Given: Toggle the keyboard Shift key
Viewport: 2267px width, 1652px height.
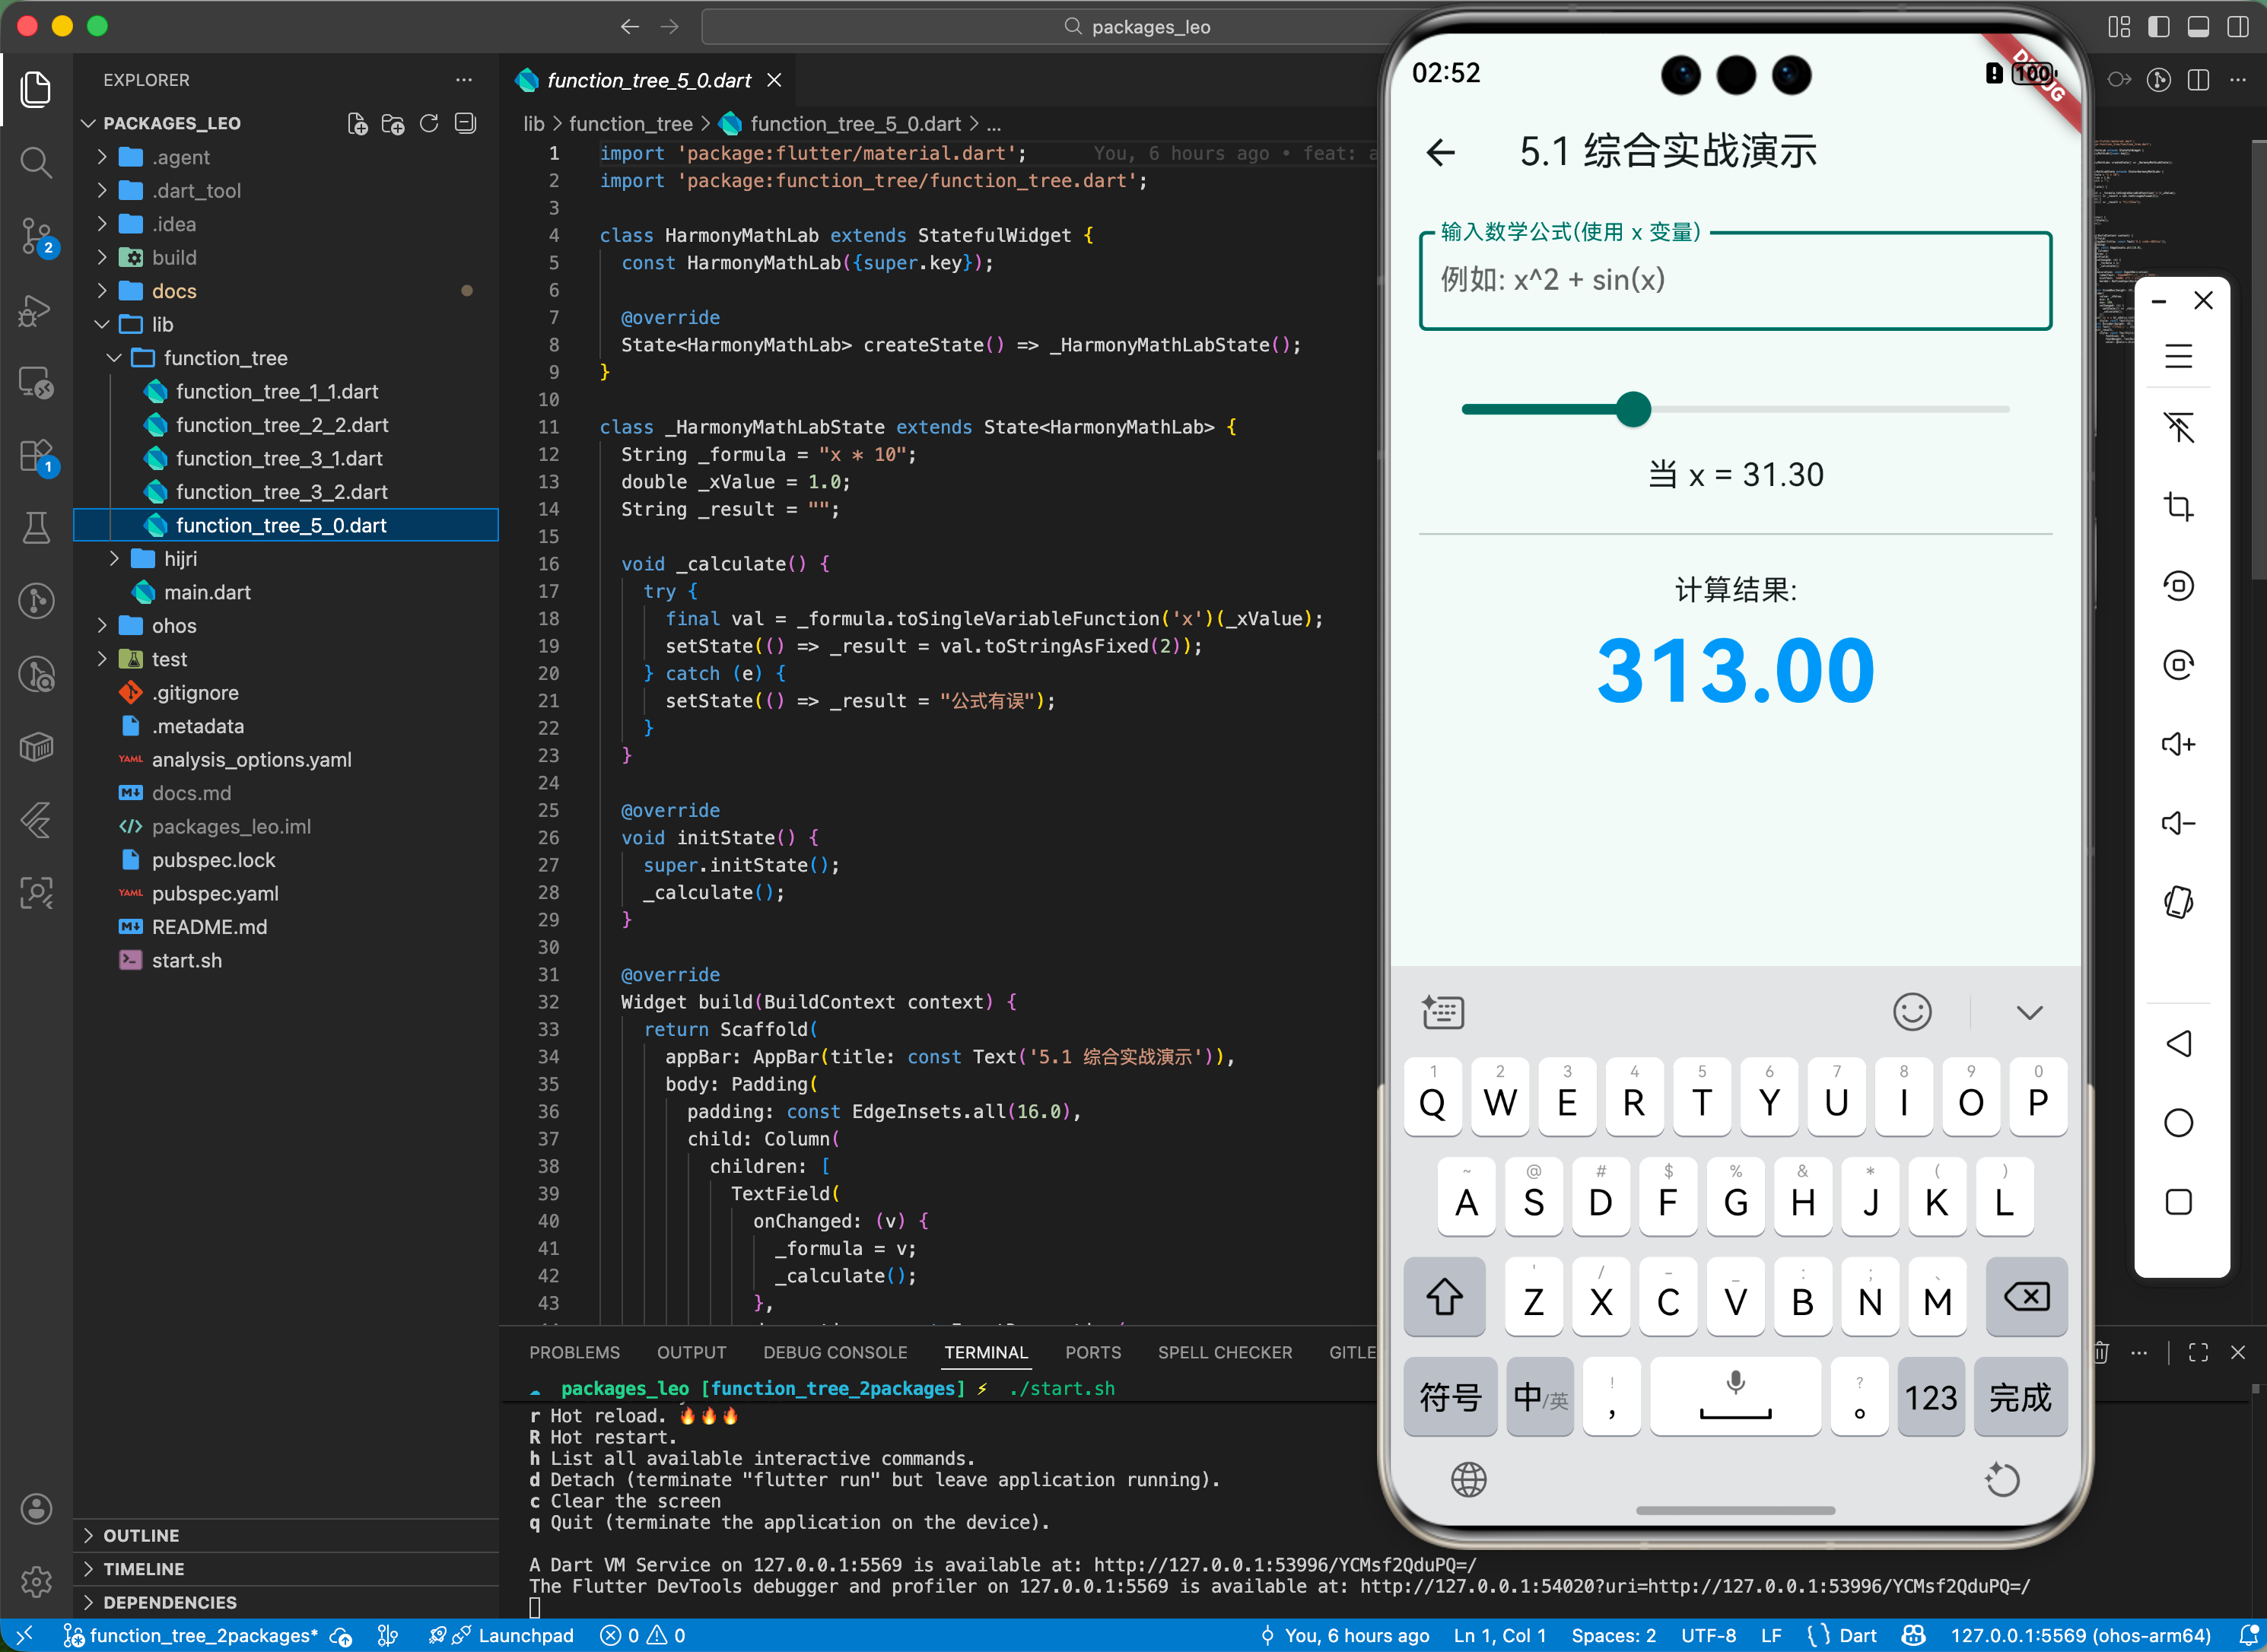Looking at the screenshot, I should click(x=1444, y=1298).
